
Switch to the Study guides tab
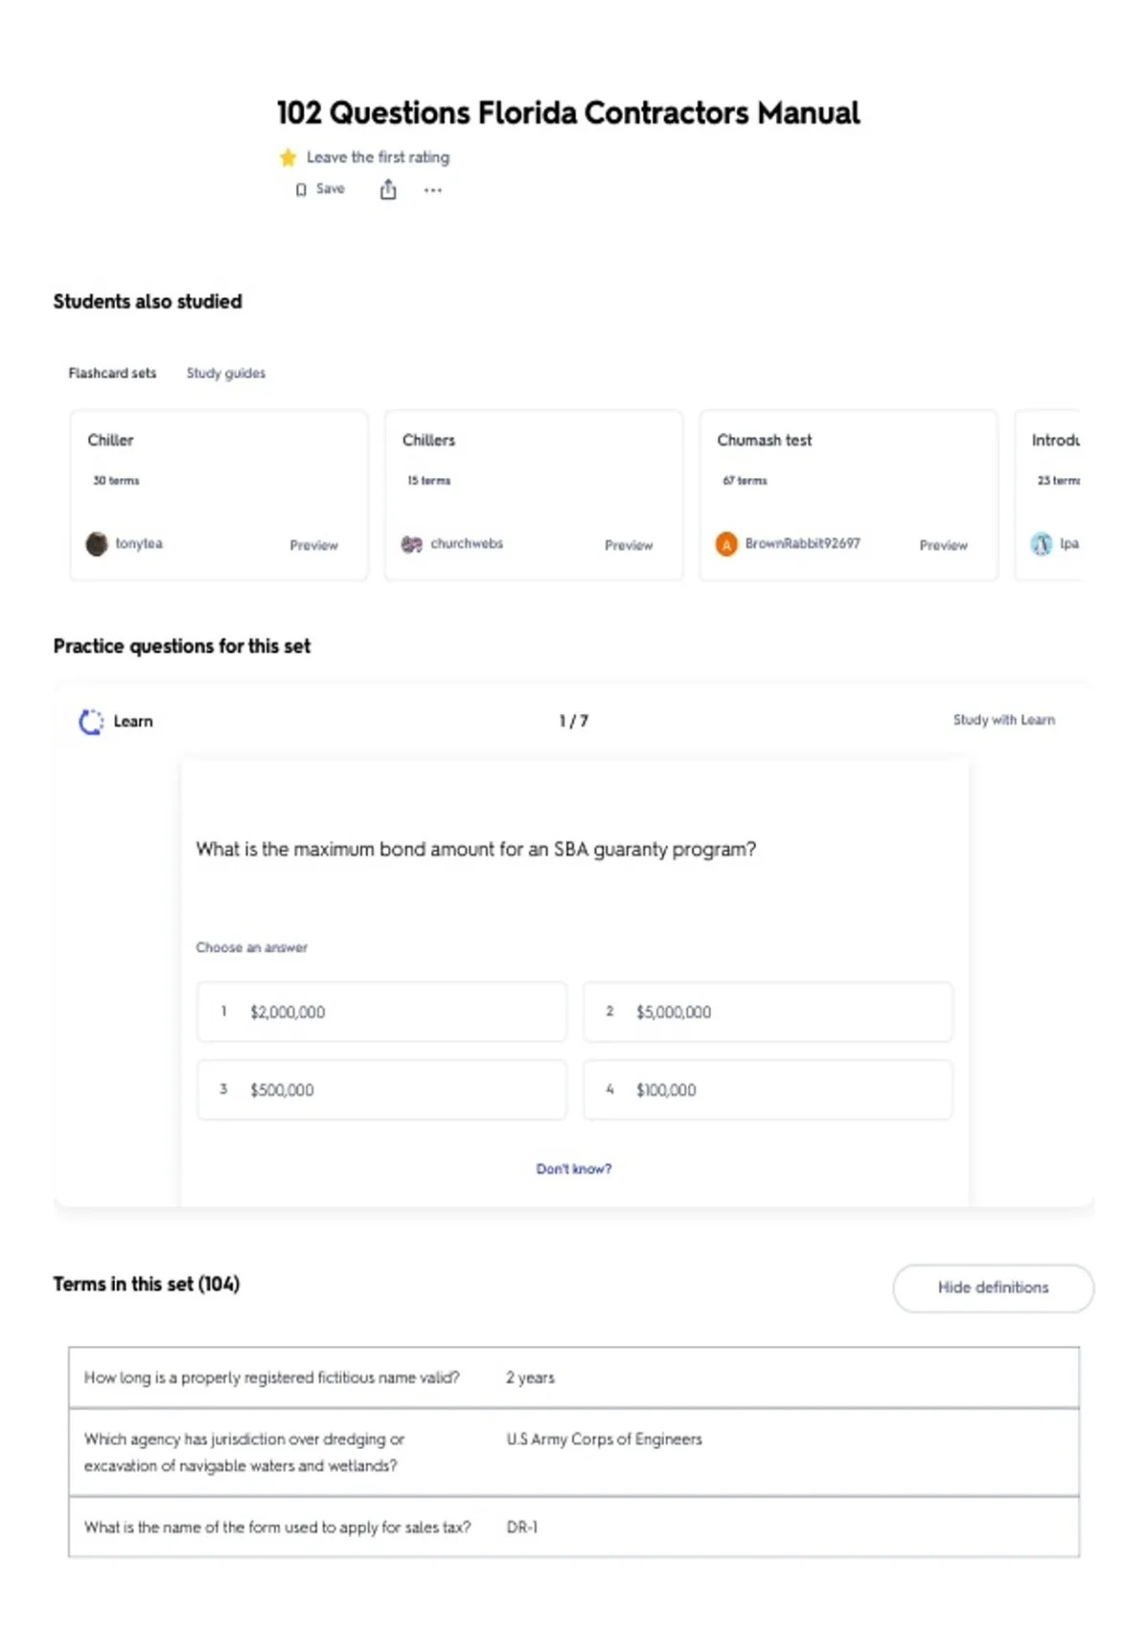[226, 373]
